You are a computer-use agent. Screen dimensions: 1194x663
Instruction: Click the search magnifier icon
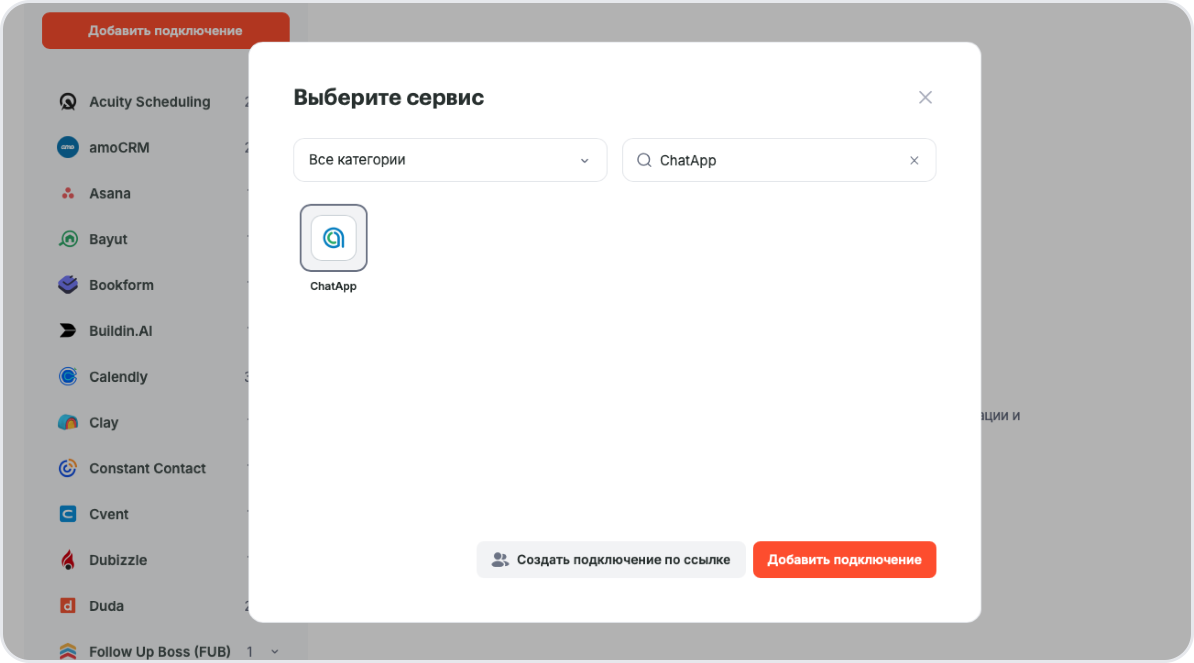click(644, 160)
